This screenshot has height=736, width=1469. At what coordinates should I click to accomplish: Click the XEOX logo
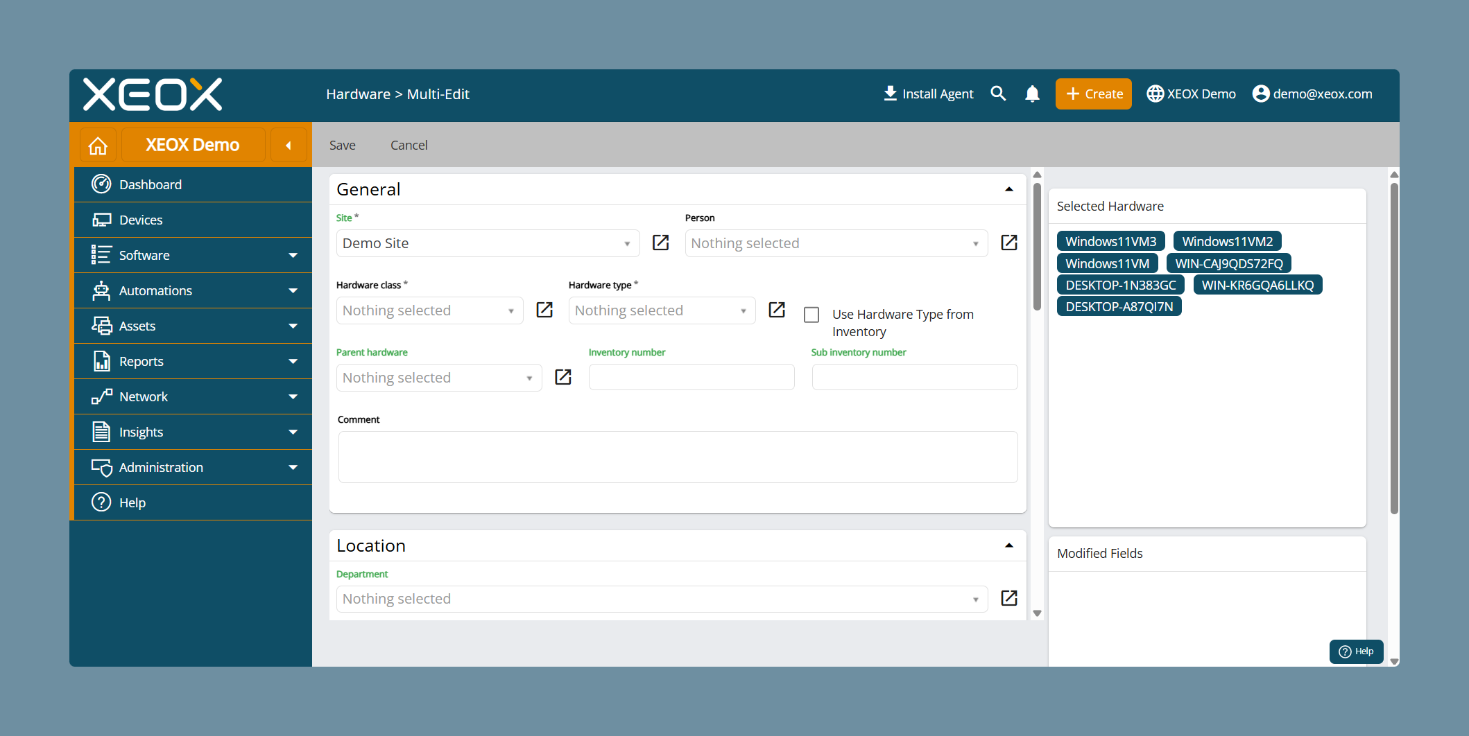pos(153,94)
